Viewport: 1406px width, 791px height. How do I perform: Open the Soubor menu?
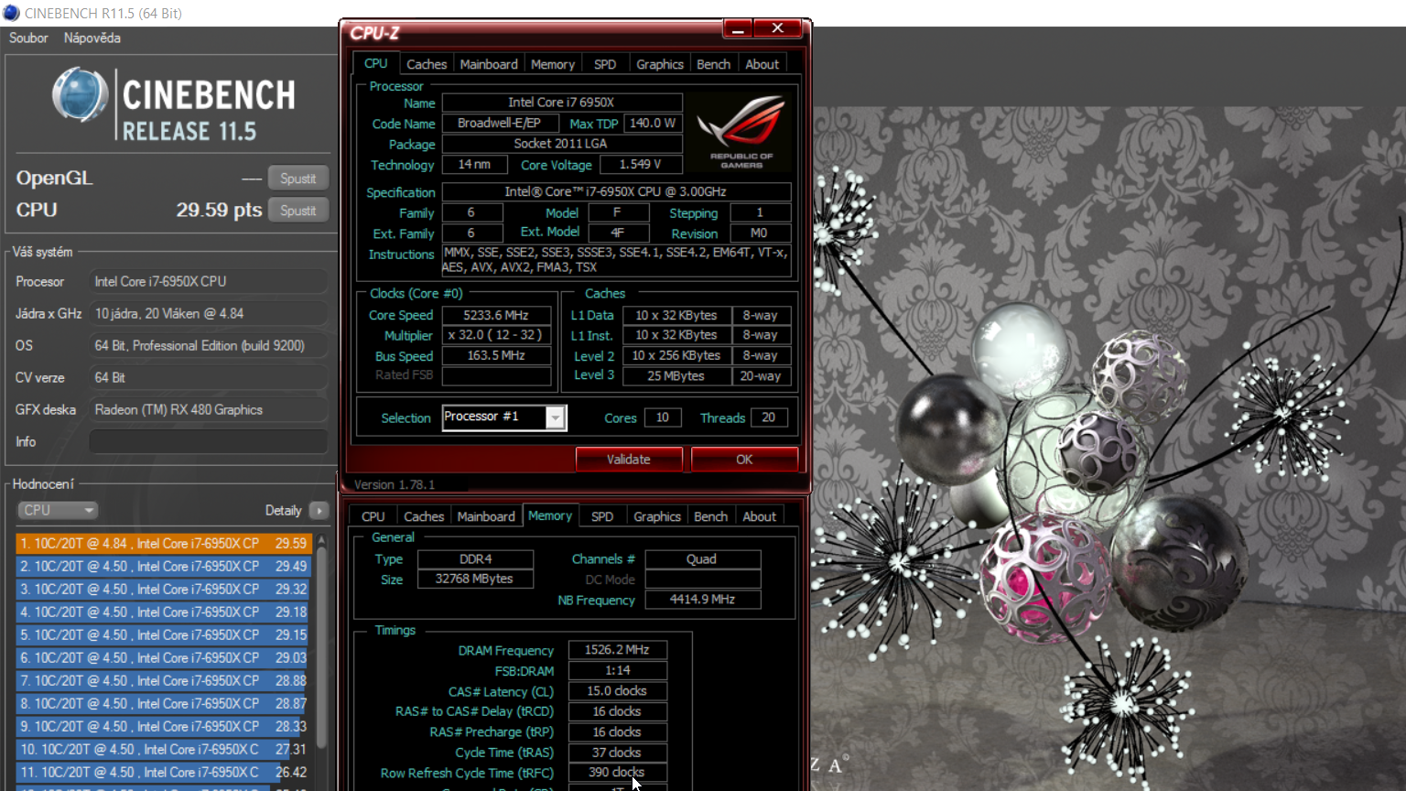click(x=28, y=38)
